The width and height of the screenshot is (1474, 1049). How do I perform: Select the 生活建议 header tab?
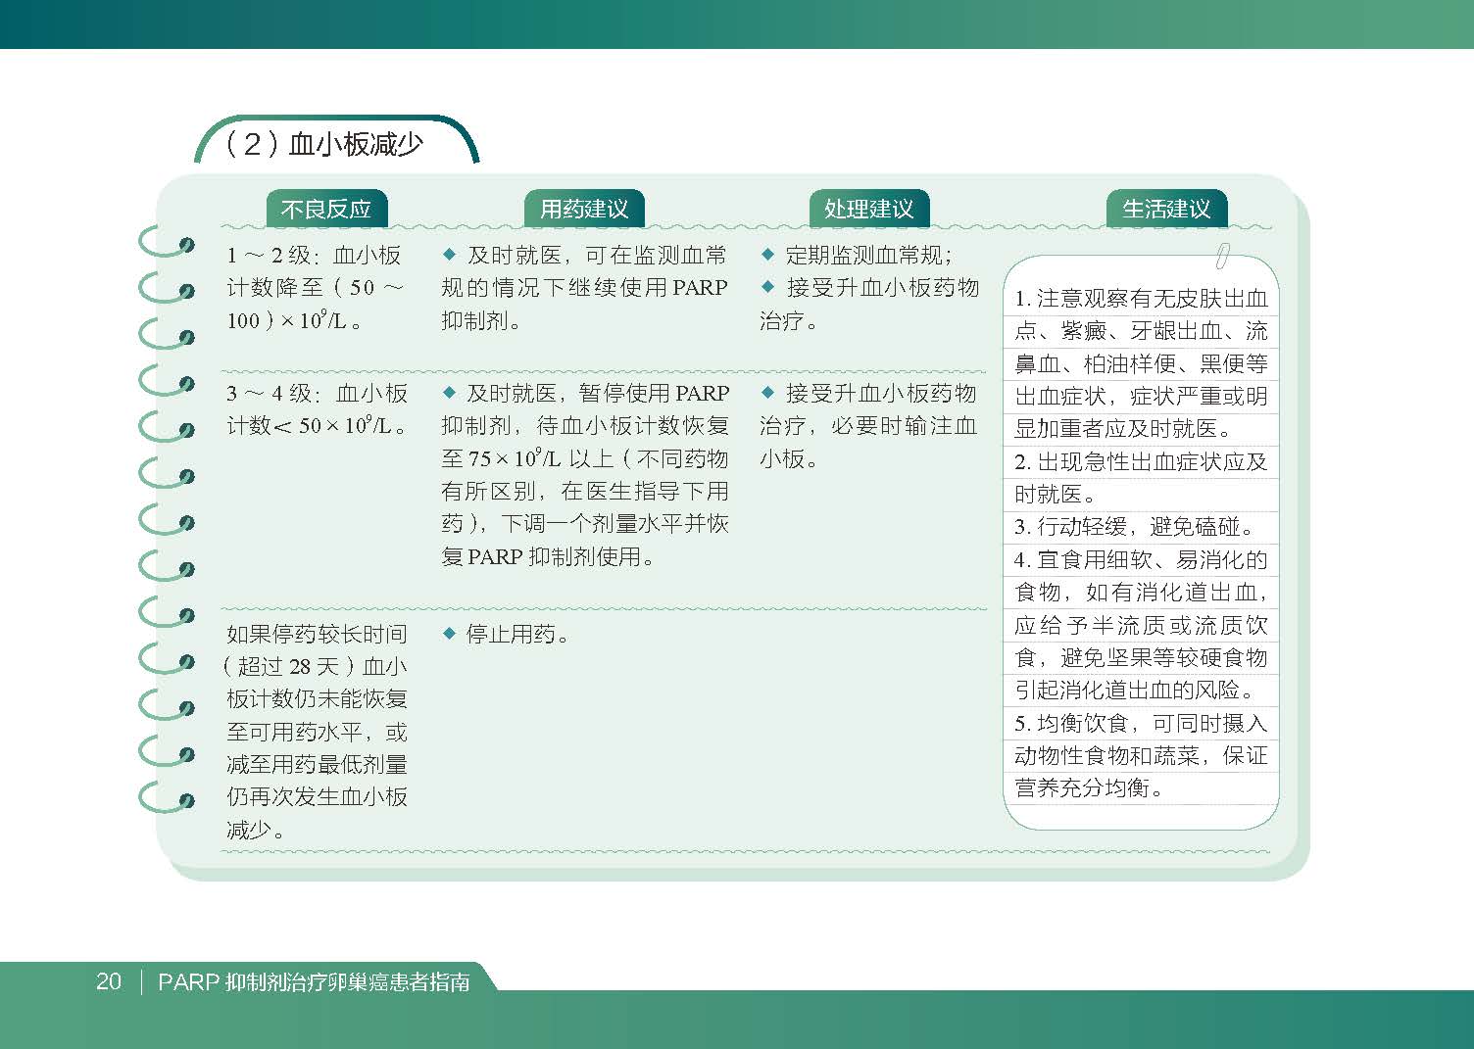coord(1166,209)
